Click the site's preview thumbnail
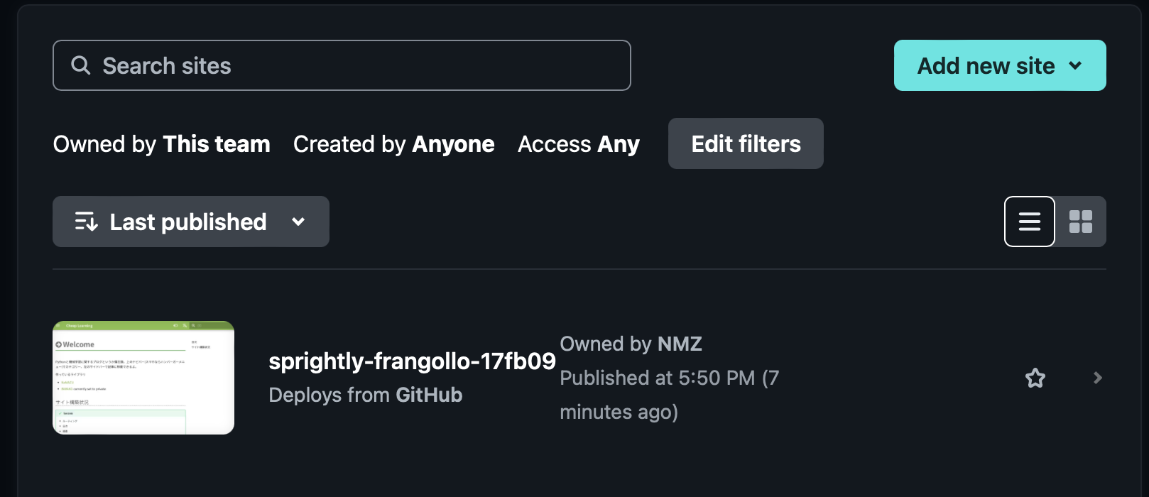Screen dimensions: 1149x497 point(143,377)
